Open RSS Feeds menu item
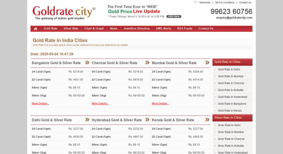This screenshot has height=154, width=283. click(185, 28)
